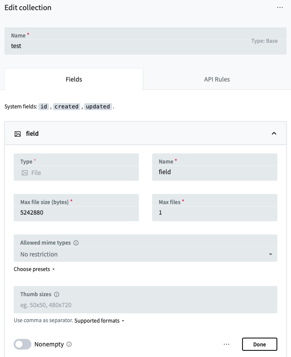Image resolution: width=291 pixels, height=357 pixels.
Task: Expand the Choose presets dropdown
Action: 34,268
